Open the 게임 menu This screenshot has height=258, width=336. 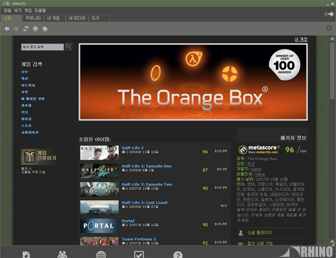pos(28,10)
